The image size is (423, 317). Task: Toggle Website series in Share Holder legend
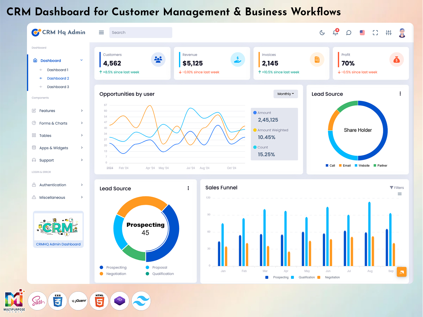click(x=362, y=166)
